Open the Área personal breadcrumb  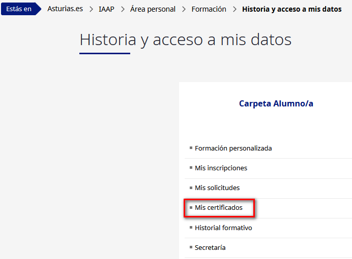coord(153,9)
